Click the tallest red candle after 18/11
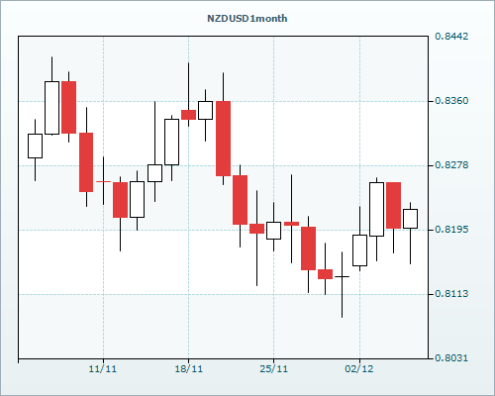495x396 pixels. (223, 139)
